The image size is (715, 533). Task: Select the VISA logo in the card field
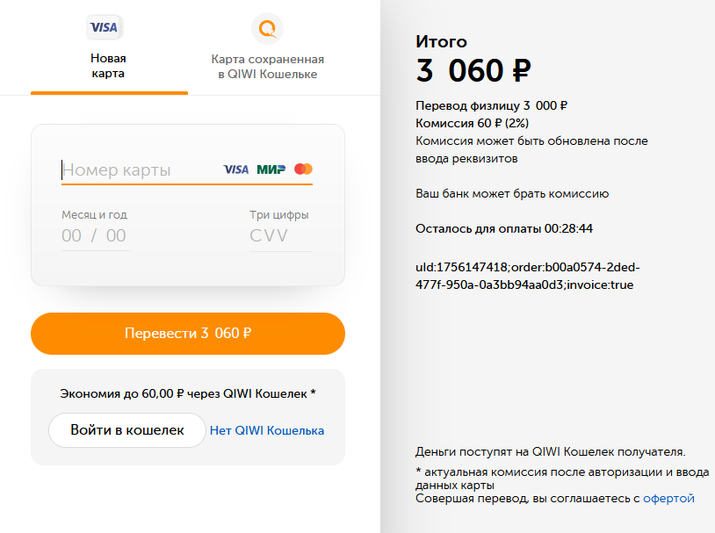click(235, 168)
